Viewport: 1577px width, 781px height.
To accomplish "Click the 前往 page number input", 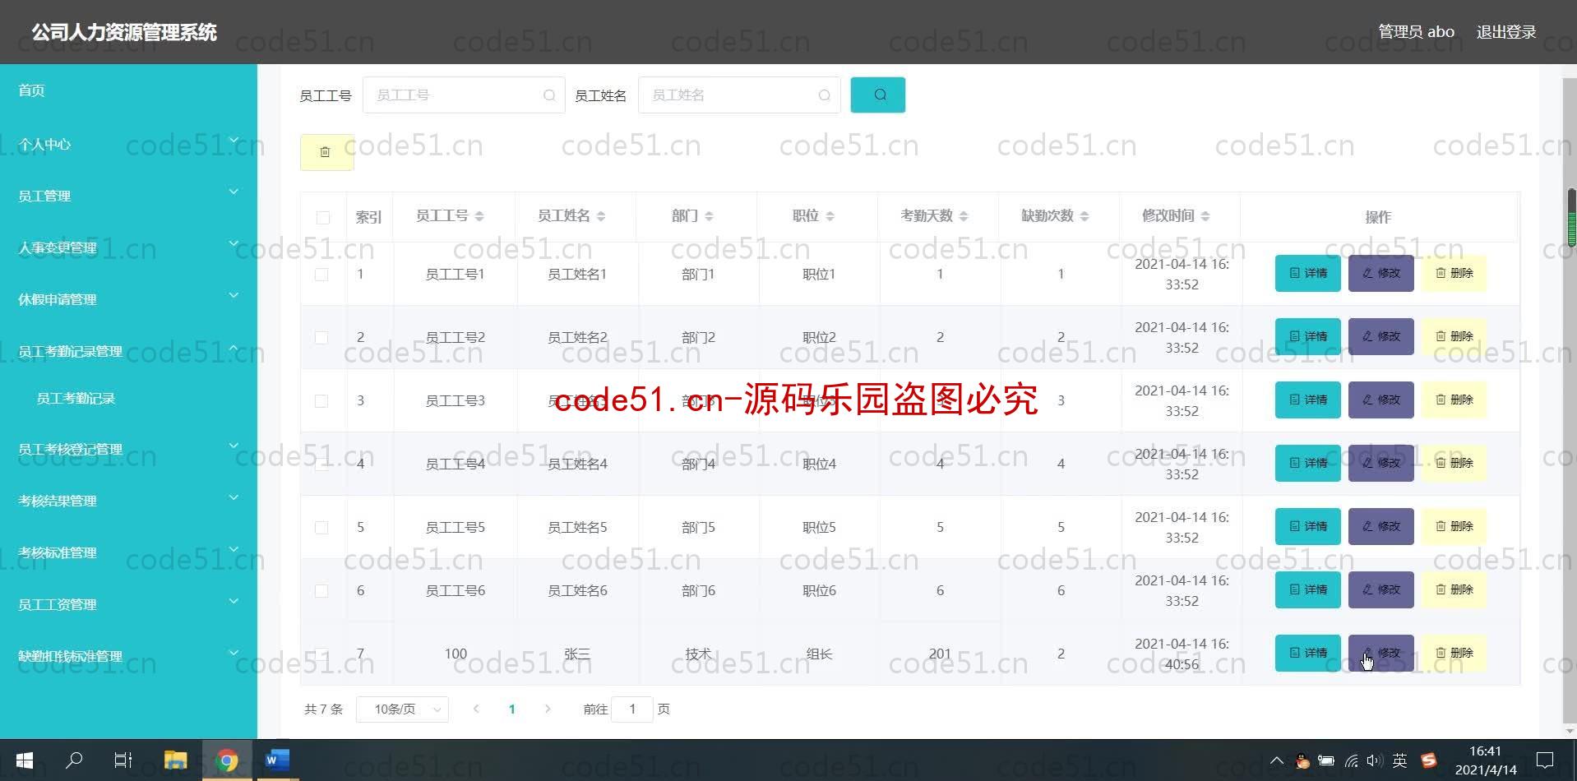I will [x=632, y=709].
